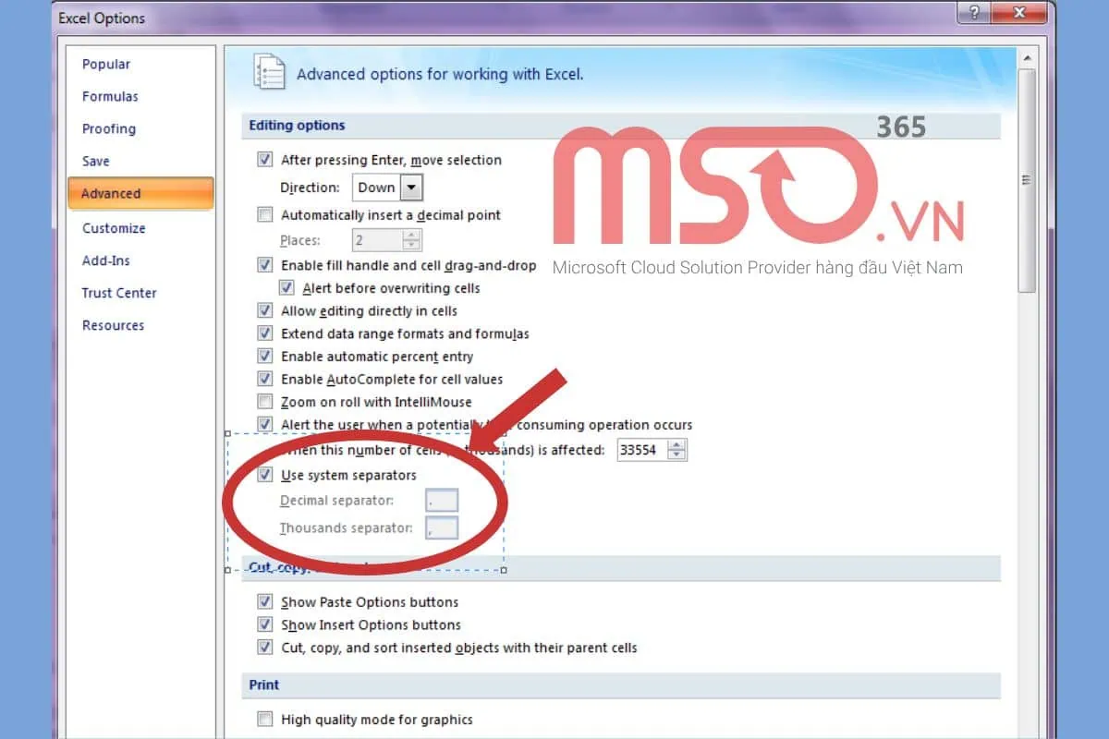This screenshot has width=1109, height=739.
Task: Uncheck 'Use system separators' checkbox
Action: 265,475
